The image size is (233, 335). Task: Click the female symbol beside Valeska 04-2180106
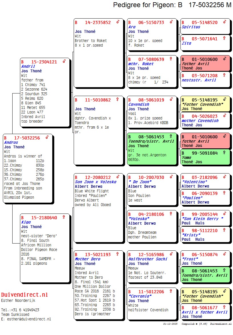click(171, 214)
